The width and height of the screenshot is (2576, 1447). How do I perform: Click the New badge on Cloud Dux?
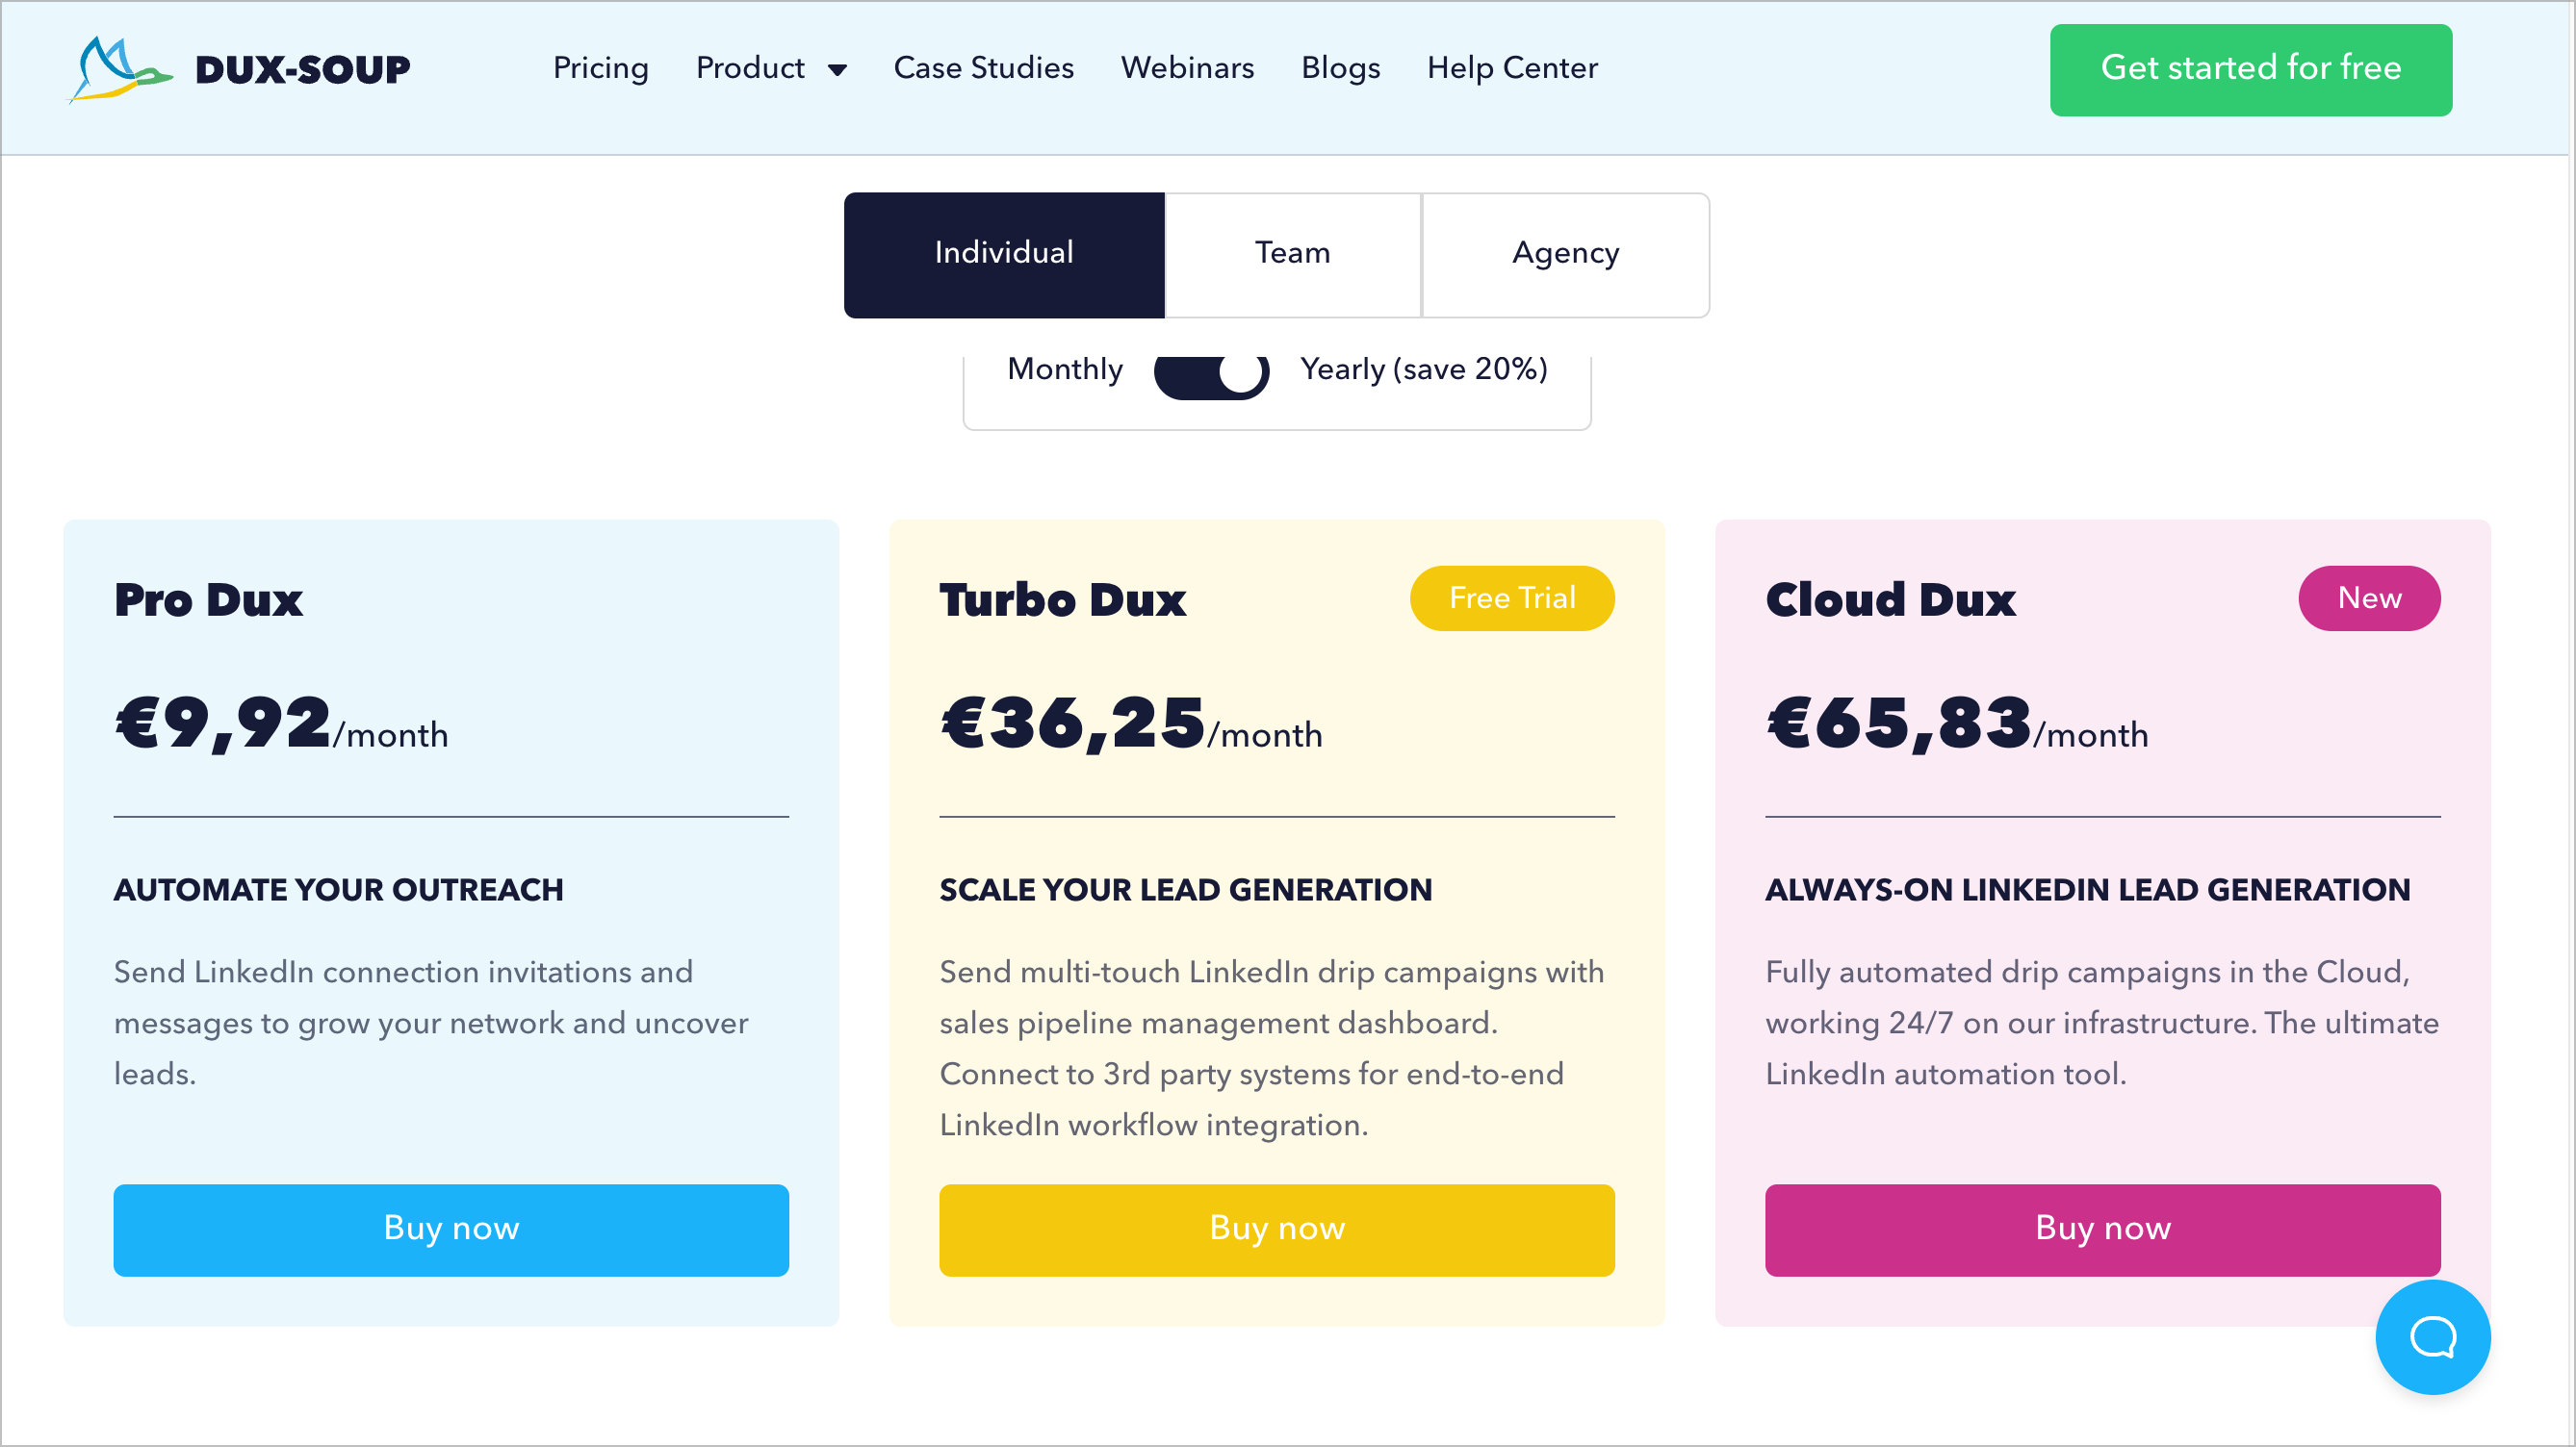(x=2369, y=597)
